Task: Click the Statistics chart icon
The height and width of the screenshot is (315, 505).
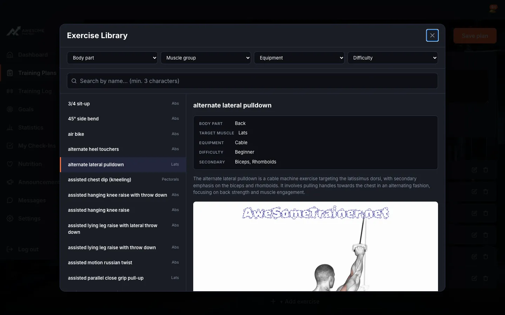Action: pyautogui.click(x=10, y=127)
